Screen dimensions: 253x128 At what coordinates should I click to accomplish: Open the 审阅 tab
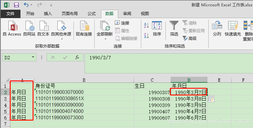tap(127, 14)
